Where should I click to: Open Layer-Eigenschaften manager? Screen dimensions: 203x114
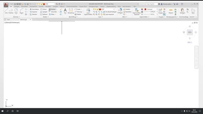88,12
